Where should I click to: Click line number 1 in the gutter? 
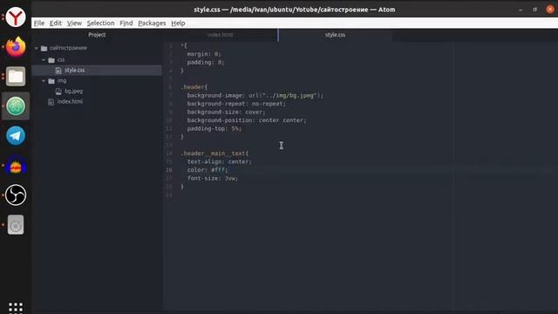pos(171,46)
